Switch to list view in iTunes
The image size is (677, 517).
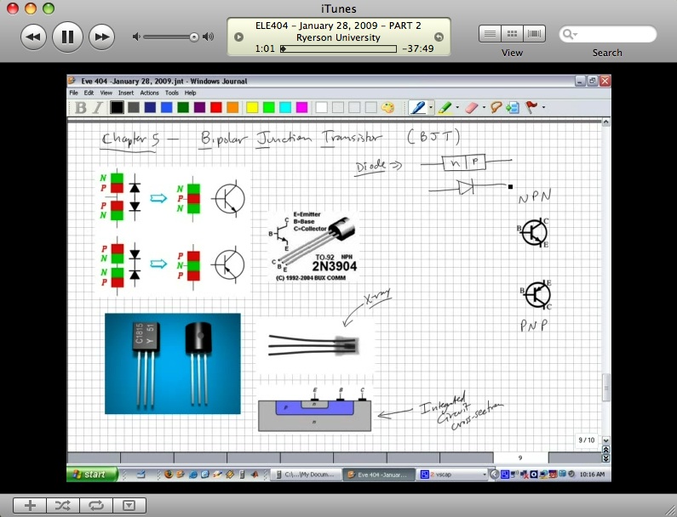point(490,34)
